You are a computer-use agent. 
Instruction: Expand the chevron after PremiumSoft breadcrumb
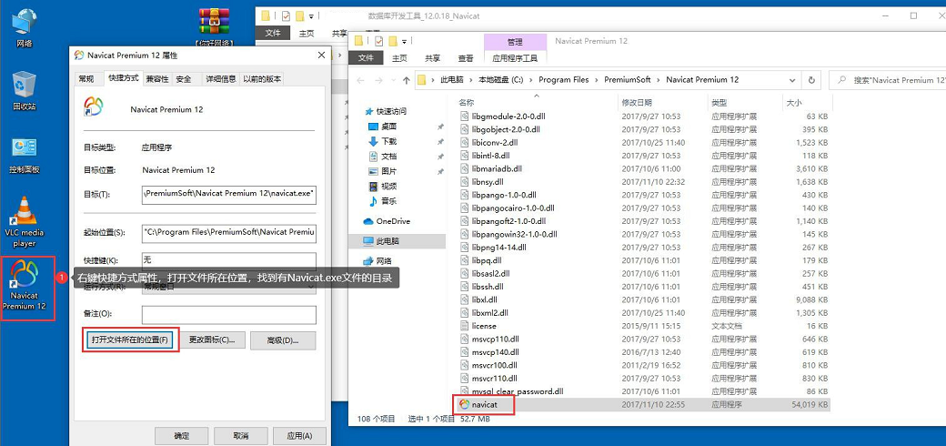(x=660, y=80)
